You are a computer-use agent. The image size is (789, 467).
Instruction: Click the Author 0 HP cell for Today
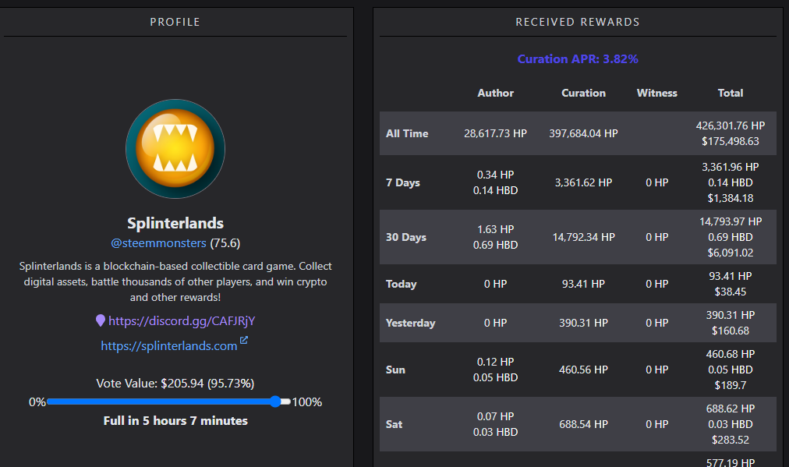(x=496, y=284)
